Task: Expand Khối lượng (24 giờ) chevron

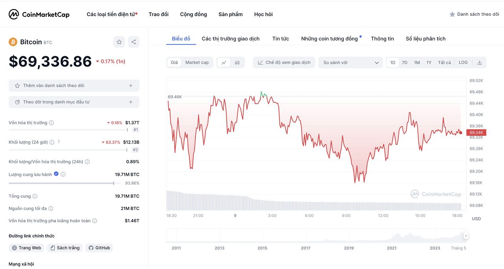Action: point(59,142)
